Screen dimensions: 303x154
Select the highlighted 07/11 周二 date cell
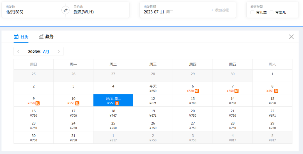113,100
